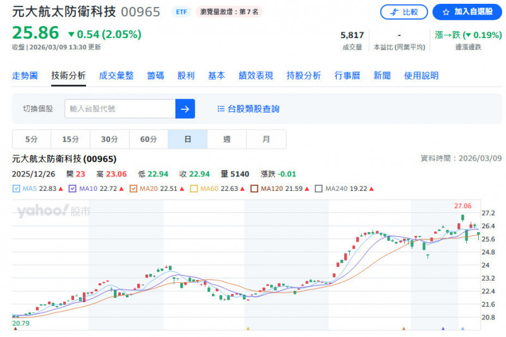Select the 30分 chart interval
This screenshot has height=337, width=506.
109,139
